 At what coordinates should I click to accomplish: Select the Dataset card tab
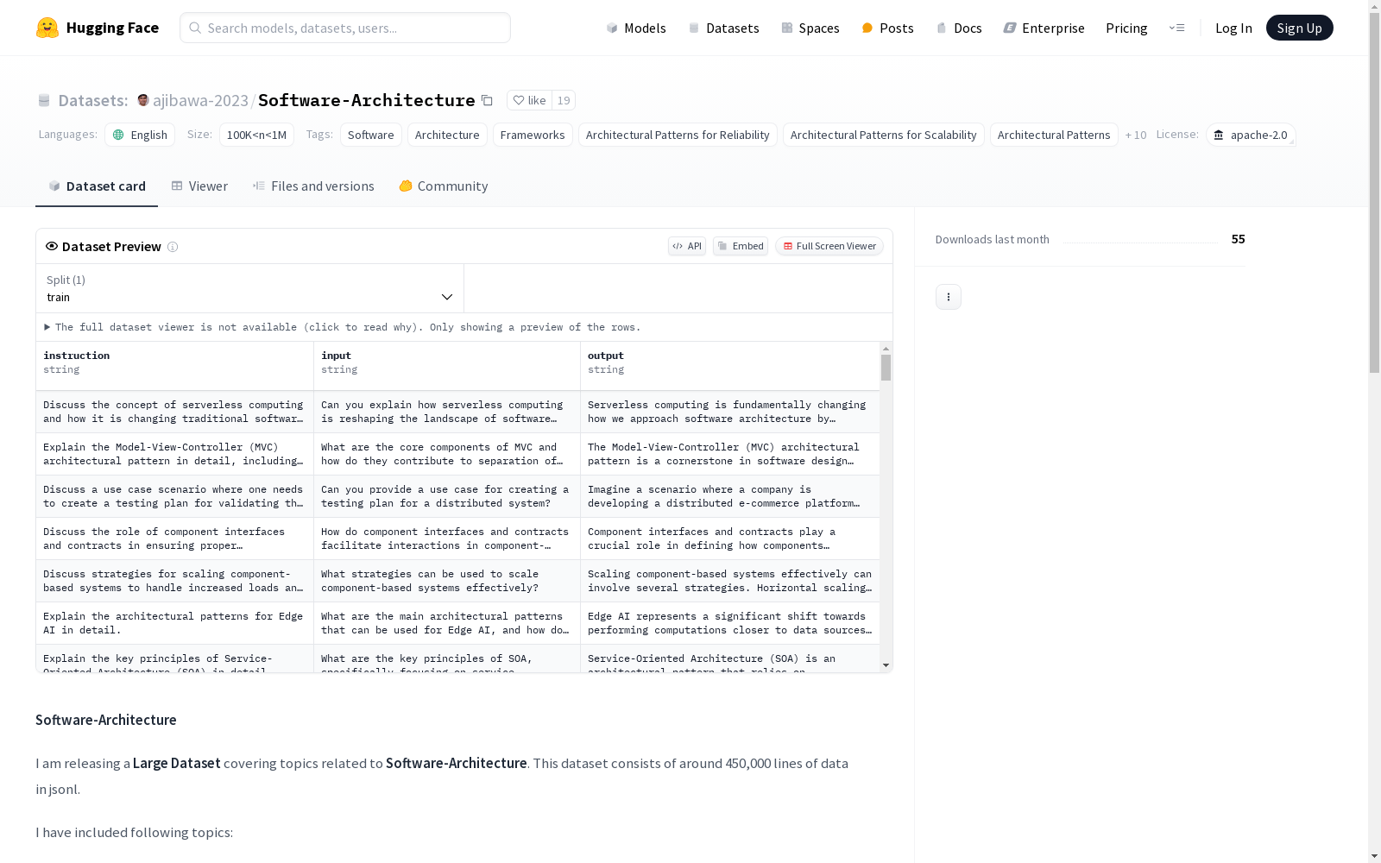tap(97, 186)
